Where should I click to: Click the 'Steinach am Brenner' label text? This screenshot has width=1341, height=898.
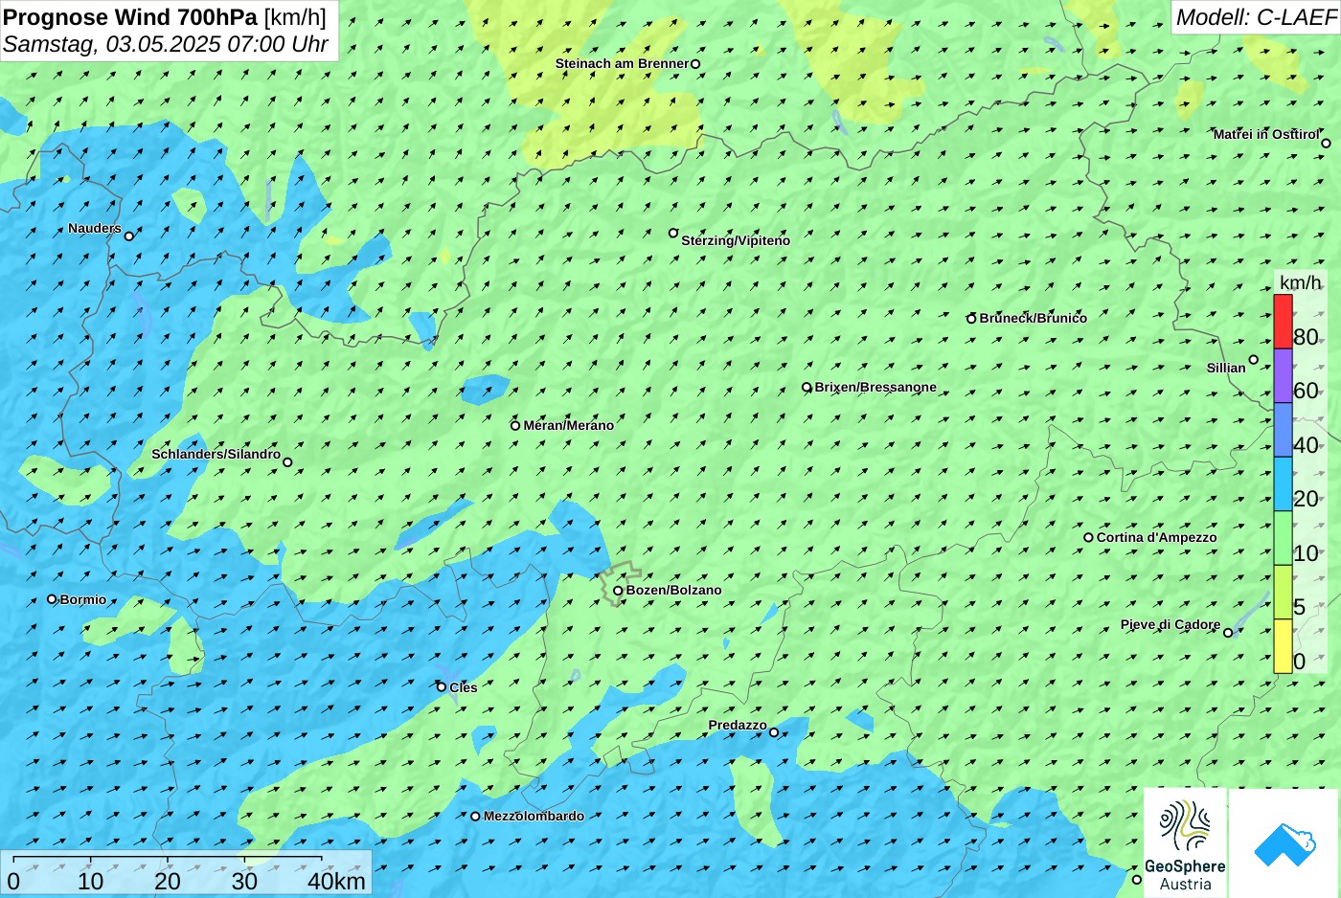point(622,64)
